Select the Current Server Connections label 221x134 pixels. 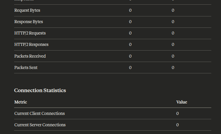pyautogui.click(x=40, y=125)
